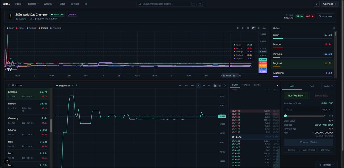The width and height of the screenshot is (344, 168).
Task: Click the TradingView logo on main chart
Action: (9, 69)
